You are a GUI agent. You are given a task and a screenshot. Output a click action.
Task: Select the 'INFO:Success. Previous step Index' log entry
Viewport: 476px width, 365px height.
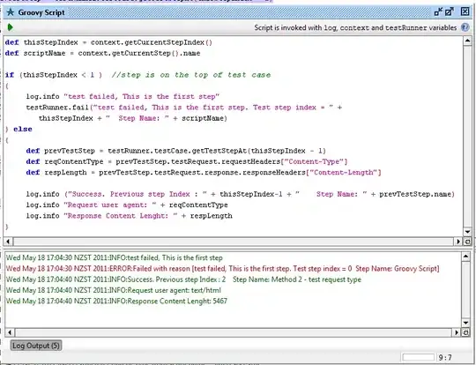183,279
